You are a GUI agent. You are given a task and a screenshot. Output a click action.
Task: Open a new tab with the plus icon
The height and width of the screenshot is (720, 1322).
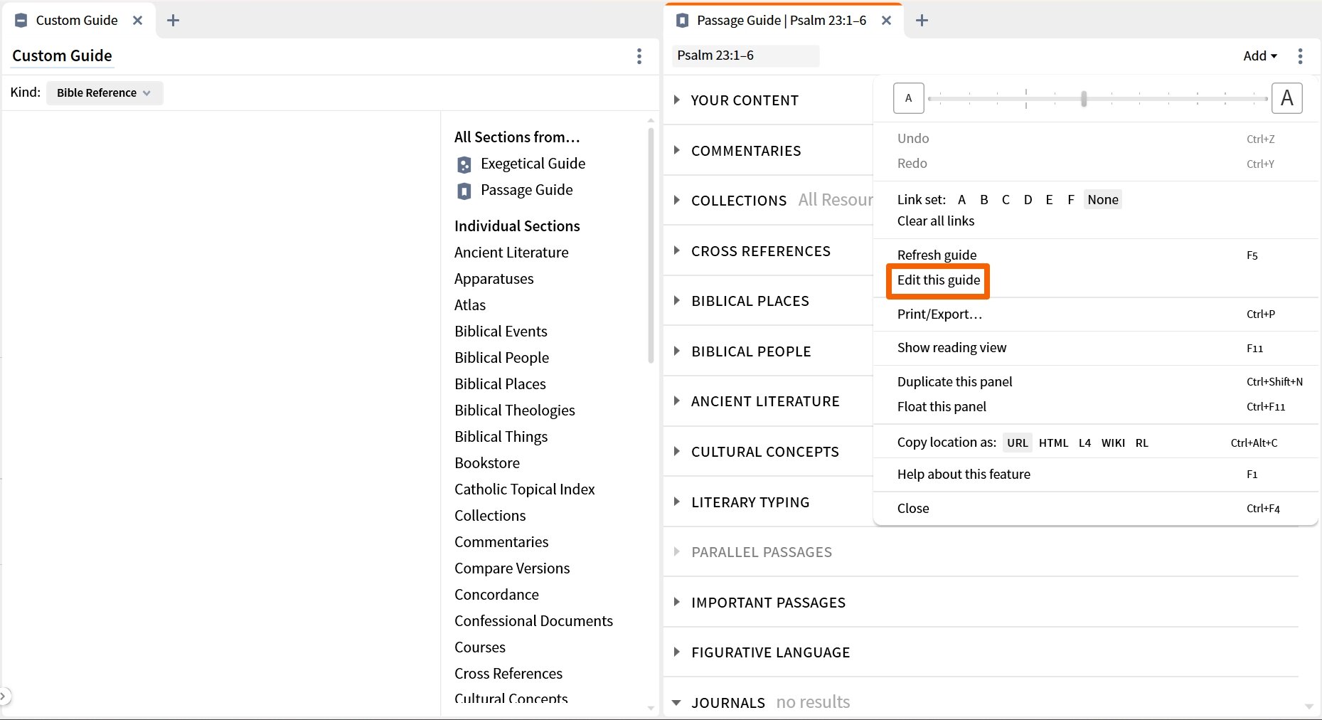[173, 20]
